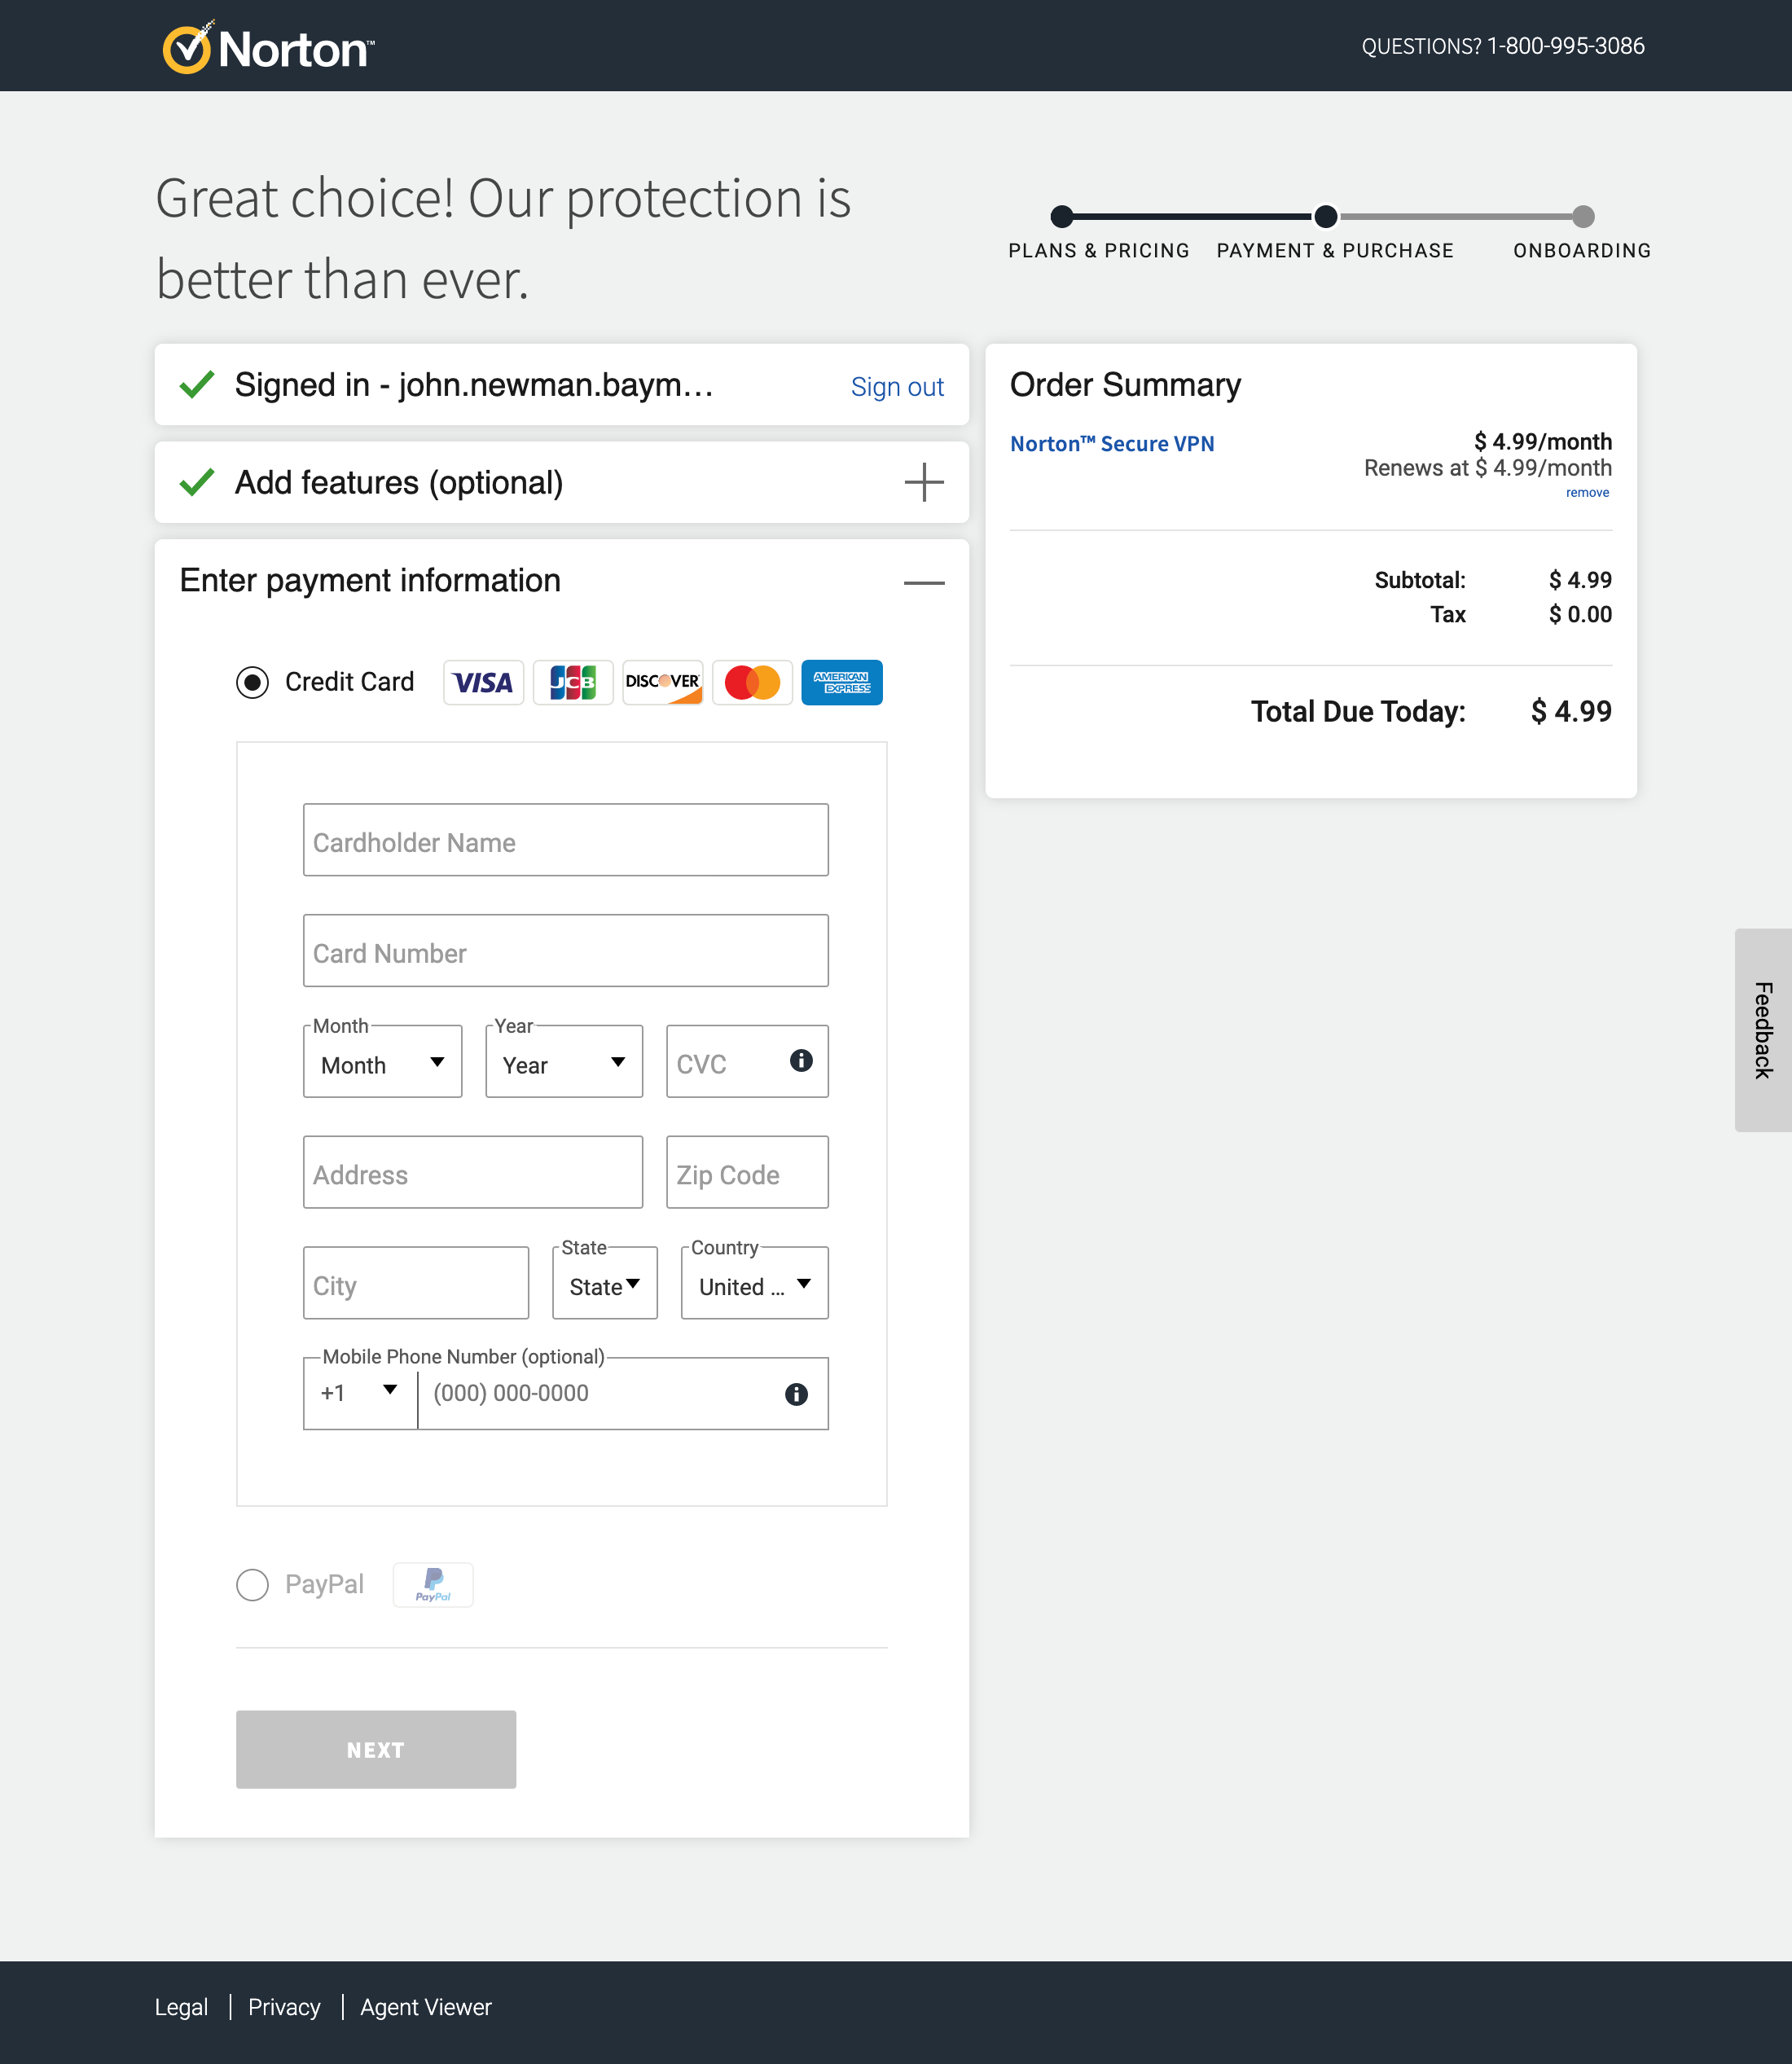Image resolution: width=1792 pixels, height=2064 pixels.
Task: Select the Visa card icon
Action: [x=483, y=682]
